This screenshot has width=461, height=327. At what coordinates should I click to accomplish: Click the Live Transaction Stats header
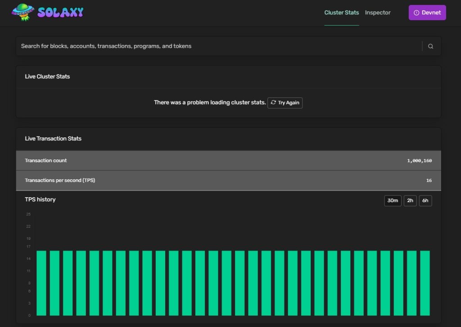pyautogui.click(x=53, y=138)
